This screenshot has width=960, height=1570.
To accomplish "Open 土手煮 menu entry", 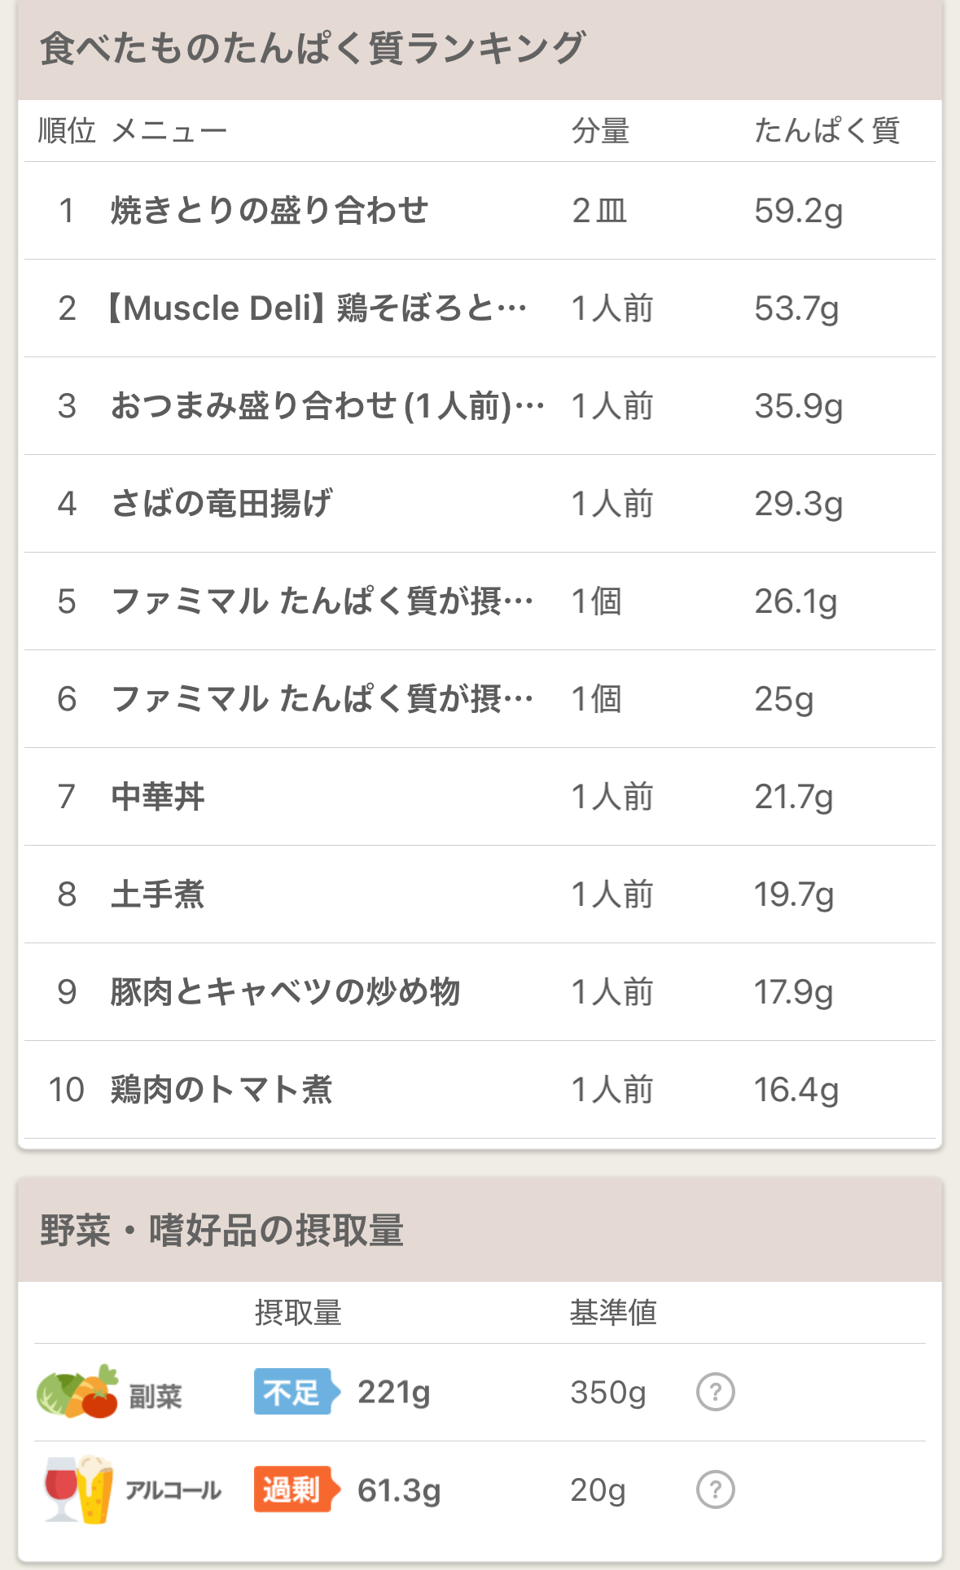I will [x=480, y=894].
